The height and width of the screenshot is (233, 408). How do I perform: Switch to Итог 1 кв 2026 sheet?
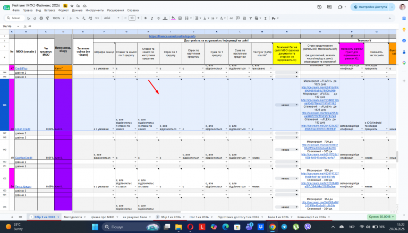[x=199, y=217]
